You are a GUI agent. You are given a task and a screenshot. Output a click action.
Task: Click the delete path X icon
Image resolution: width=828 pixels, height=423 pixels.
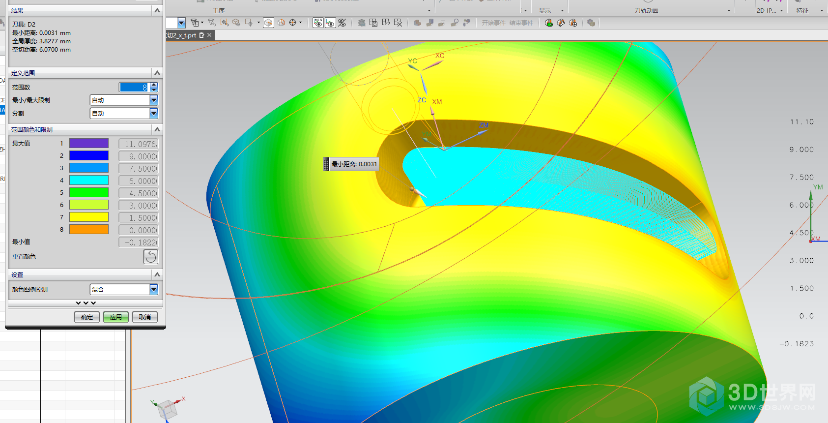click(398, 23)
